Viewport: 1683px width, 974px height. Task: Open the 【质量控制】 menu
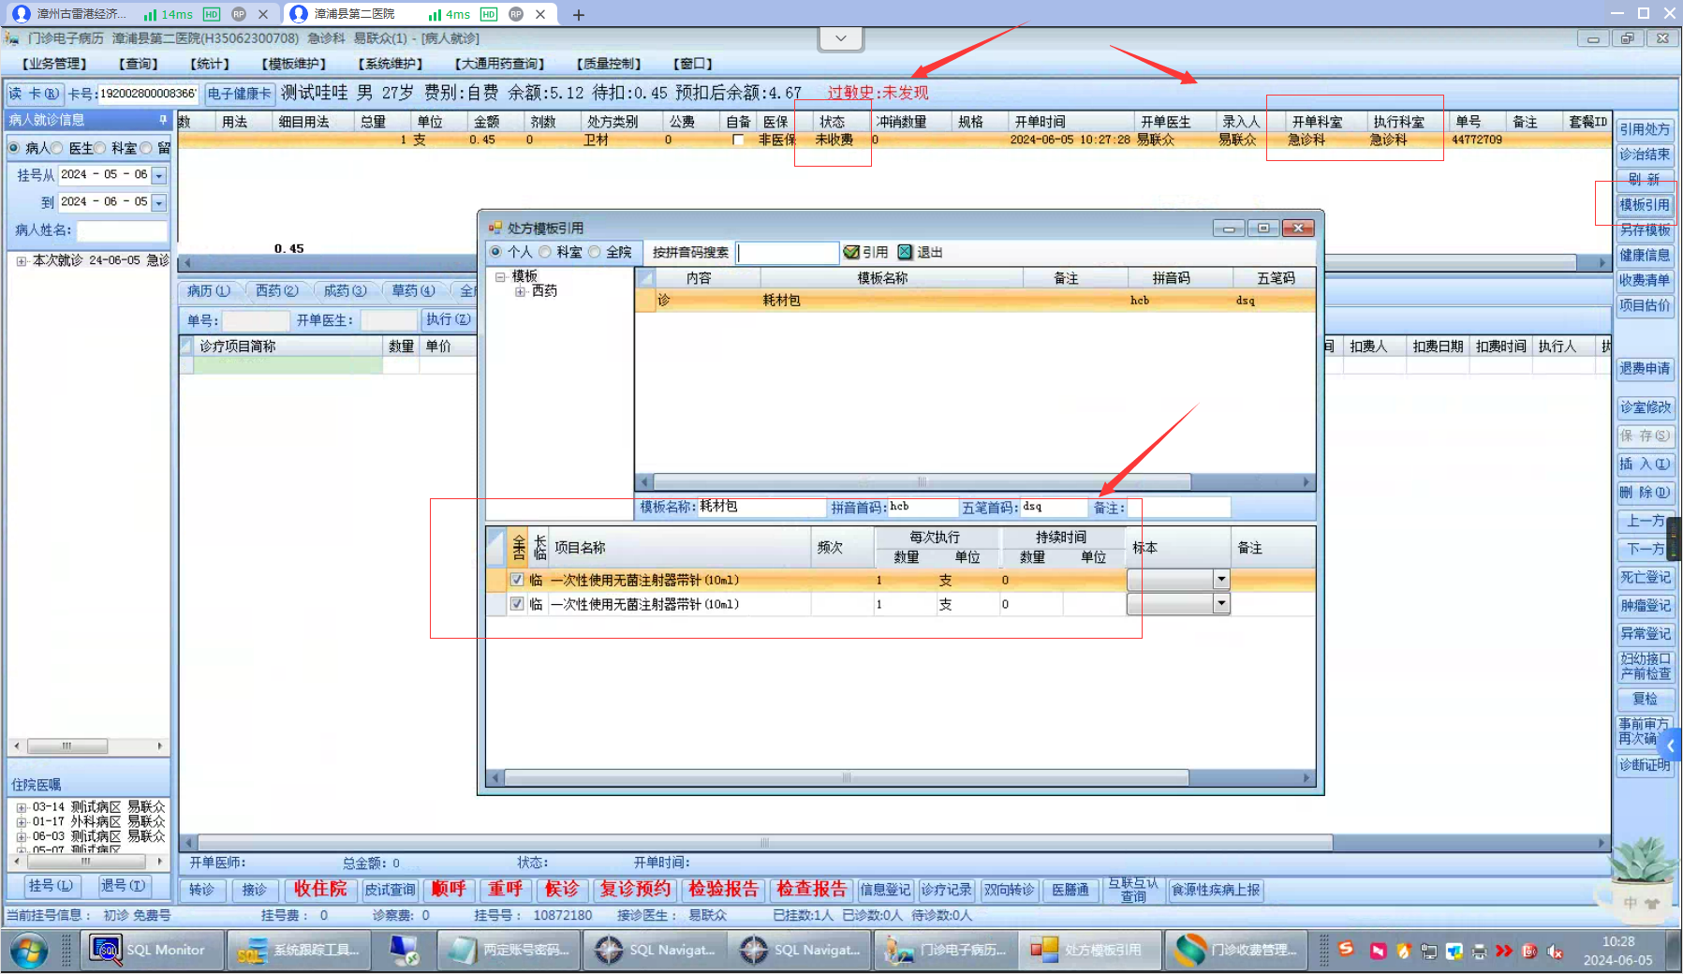pos(609,64)
